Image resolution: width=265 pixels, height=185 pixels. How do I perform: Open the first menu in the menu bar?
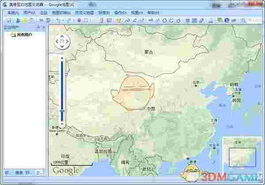point(13,13)
